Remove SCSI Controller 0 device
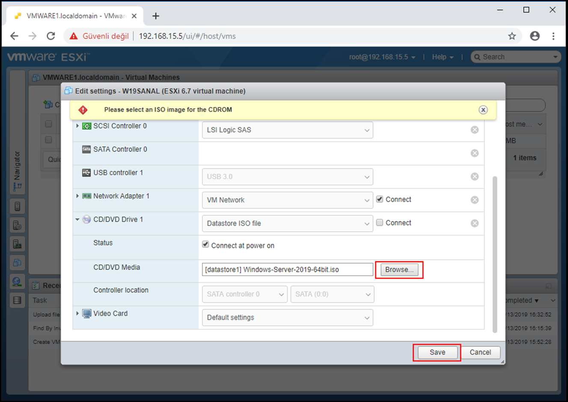 click(475, 130)
